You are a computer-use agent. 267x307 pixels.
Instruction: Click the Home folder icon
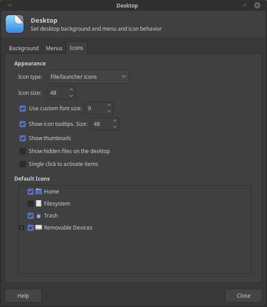tap(39, 191)
